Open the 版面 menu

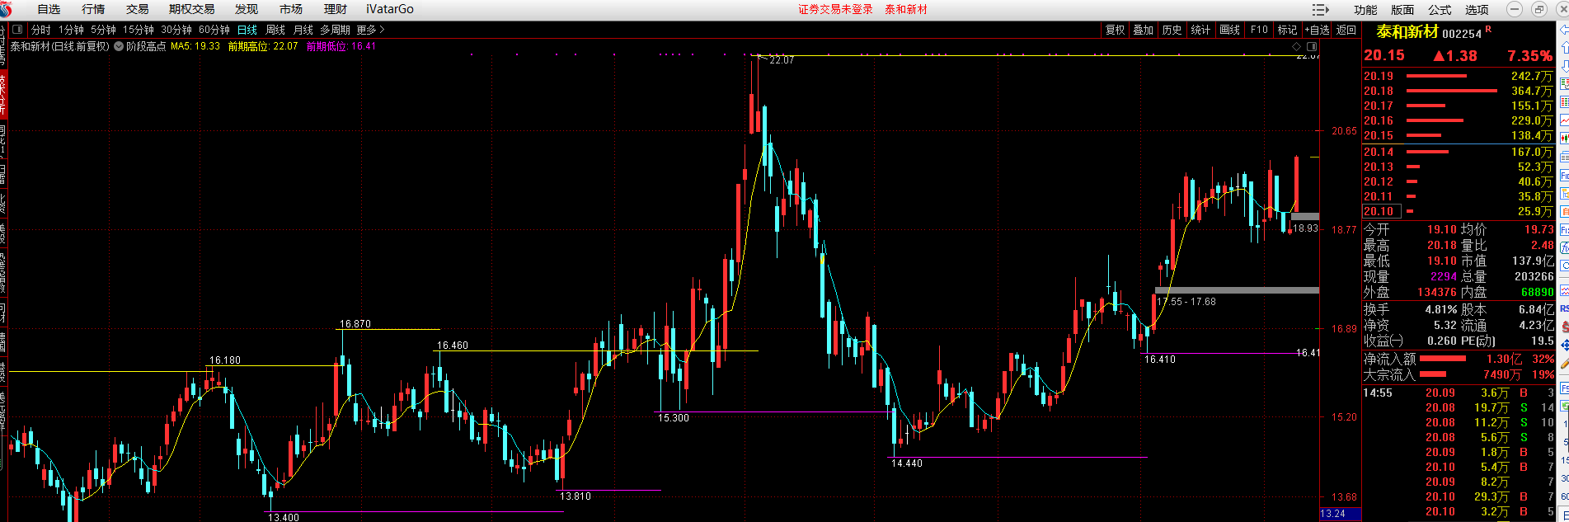pos(1402,10)
